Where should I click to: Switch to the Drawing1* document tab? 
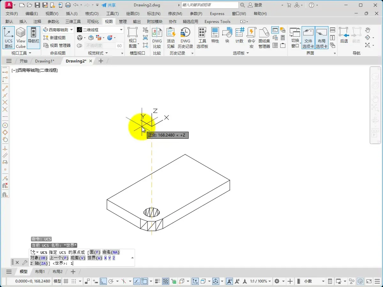pos(44,61)
